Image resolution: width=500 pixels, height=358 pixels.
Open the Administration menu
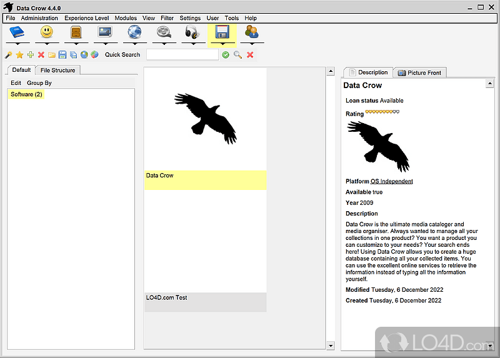point(39,18)
